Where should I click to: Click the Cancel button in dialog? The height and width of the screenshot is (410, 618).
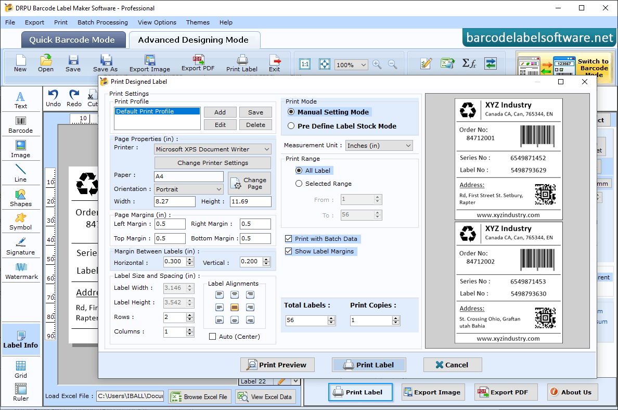(453, 365)
